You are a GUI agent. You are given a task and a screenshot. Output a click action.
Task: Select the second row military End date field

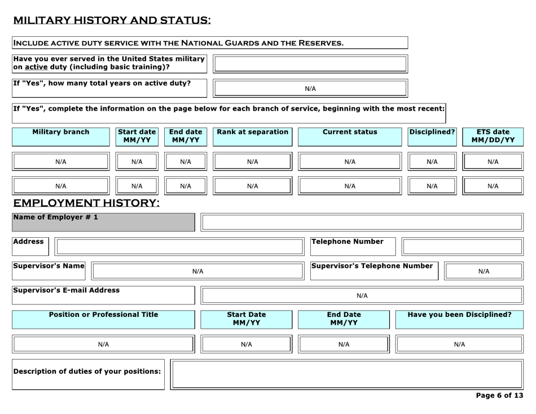point(186,186)
